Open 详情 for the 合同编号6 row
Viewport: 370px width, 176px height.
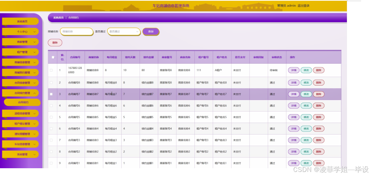coord(294,106)
